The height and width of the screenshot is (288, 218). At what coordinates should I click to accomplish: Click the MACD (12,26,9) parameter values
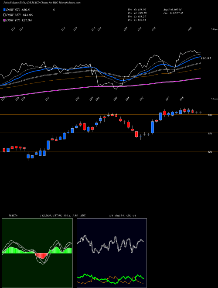click(x=59, y=216)
